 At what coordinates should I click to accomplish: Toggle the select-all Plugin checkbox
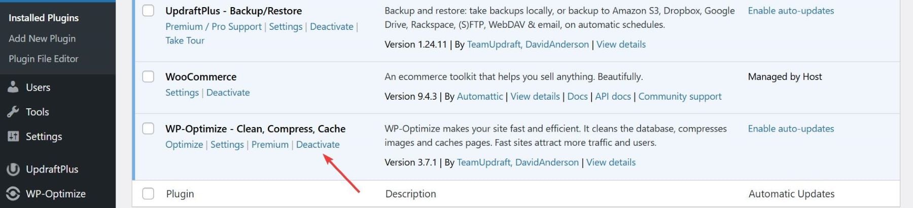pyautogui.click(x=148, y=194)
